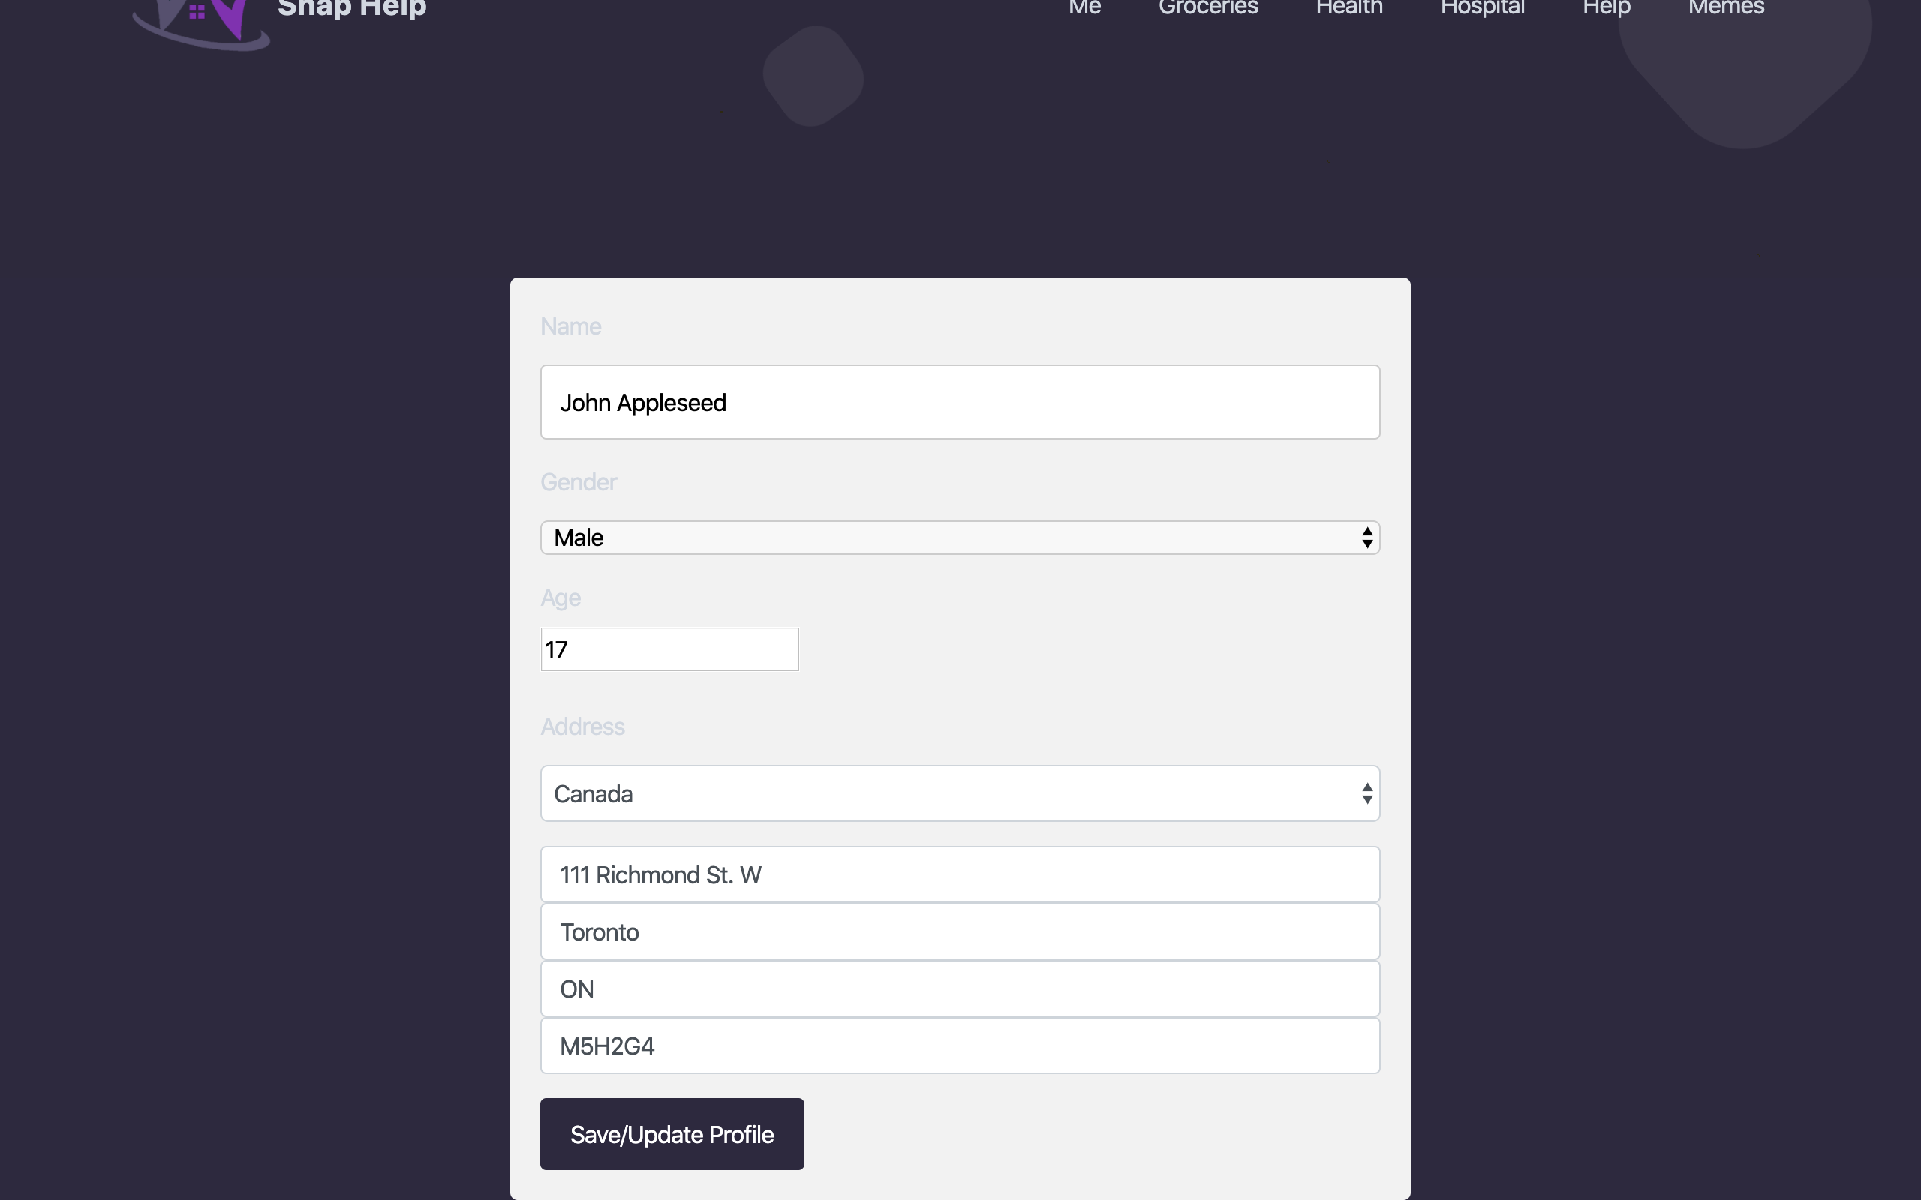This screenshot has width=1921, height=1200.
Task: Navigate to the Health section
Action: pos(1349,8)
